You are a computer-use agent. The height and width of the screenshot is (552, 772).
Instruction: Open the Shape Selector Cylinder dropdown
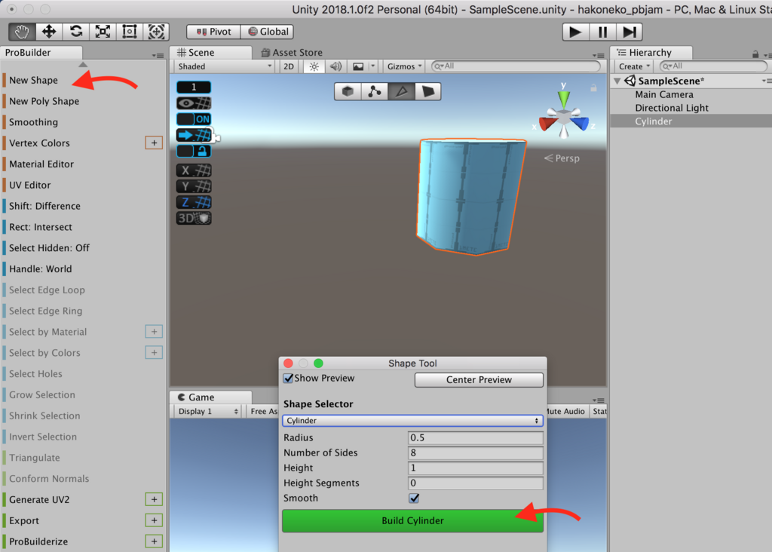click(x=412, y=421)
